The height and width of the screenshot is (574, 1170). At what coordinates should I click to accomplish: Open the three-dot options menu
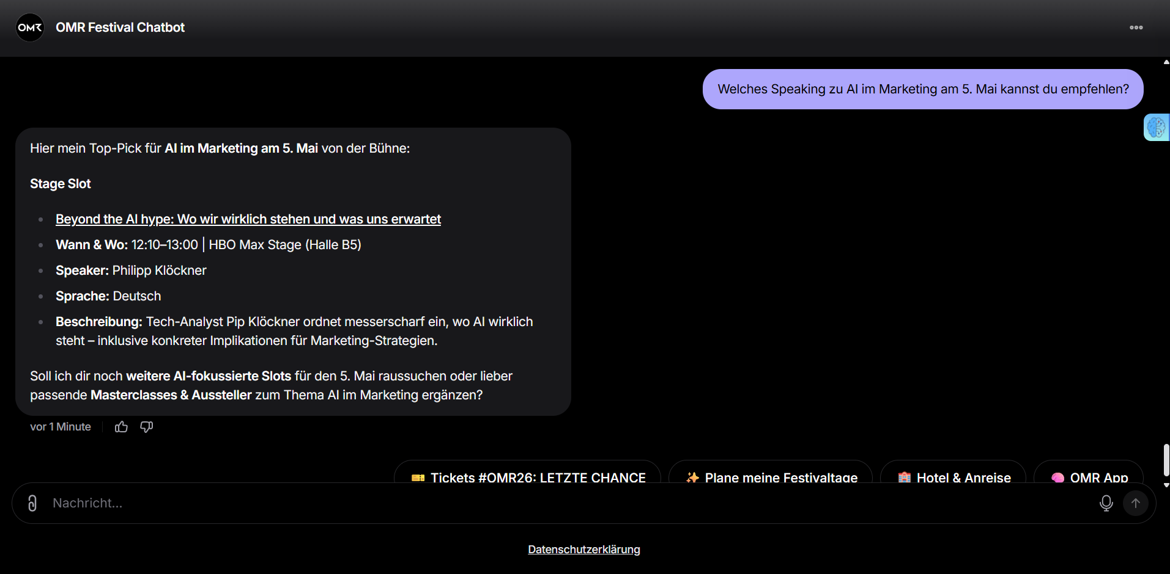click(x=1136, y=27)
